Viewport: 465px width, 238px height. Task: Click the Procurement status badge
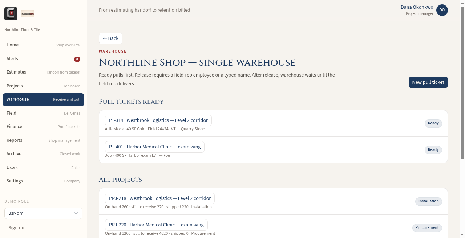pos(427,228)
